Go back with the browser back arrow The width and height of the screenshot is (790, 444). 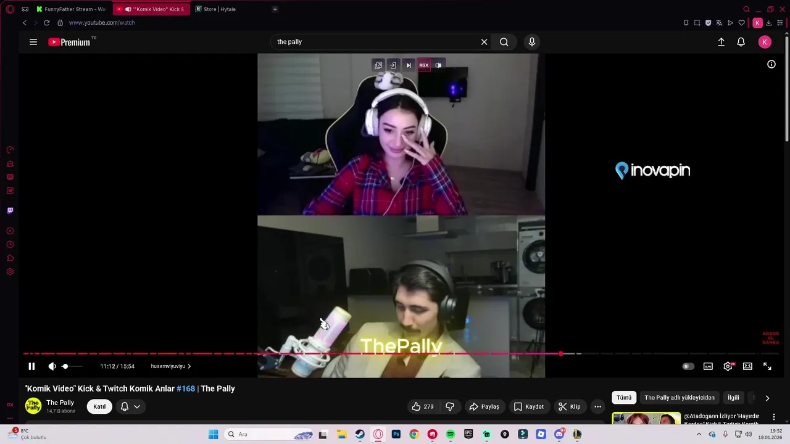[25, 23]
